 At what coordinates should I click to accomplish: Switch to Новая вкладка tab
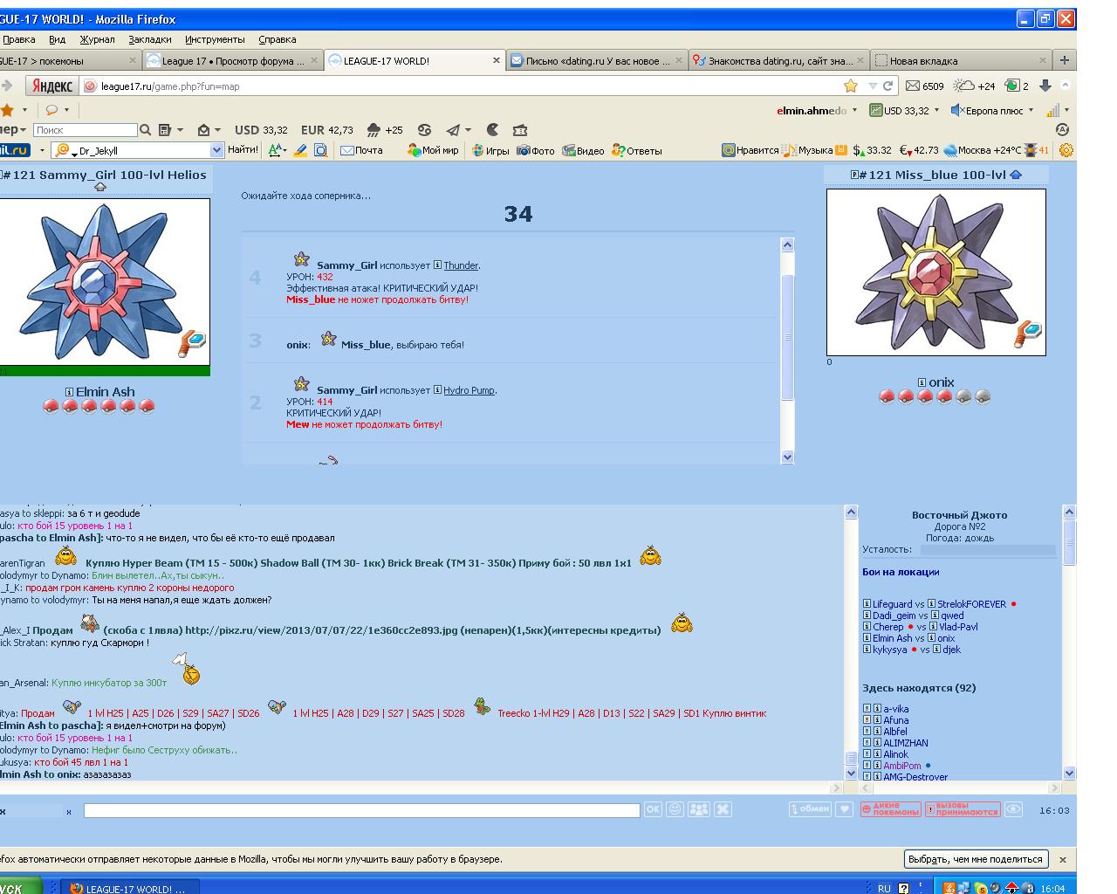coord(960,61)
